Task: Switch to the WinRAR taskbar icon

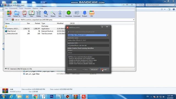Action: [76, 97]
